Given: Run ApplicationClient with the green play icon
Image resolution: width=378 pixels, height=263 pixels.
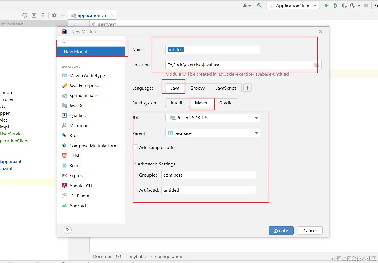Looking at the screenshot, I should [326, 6].
